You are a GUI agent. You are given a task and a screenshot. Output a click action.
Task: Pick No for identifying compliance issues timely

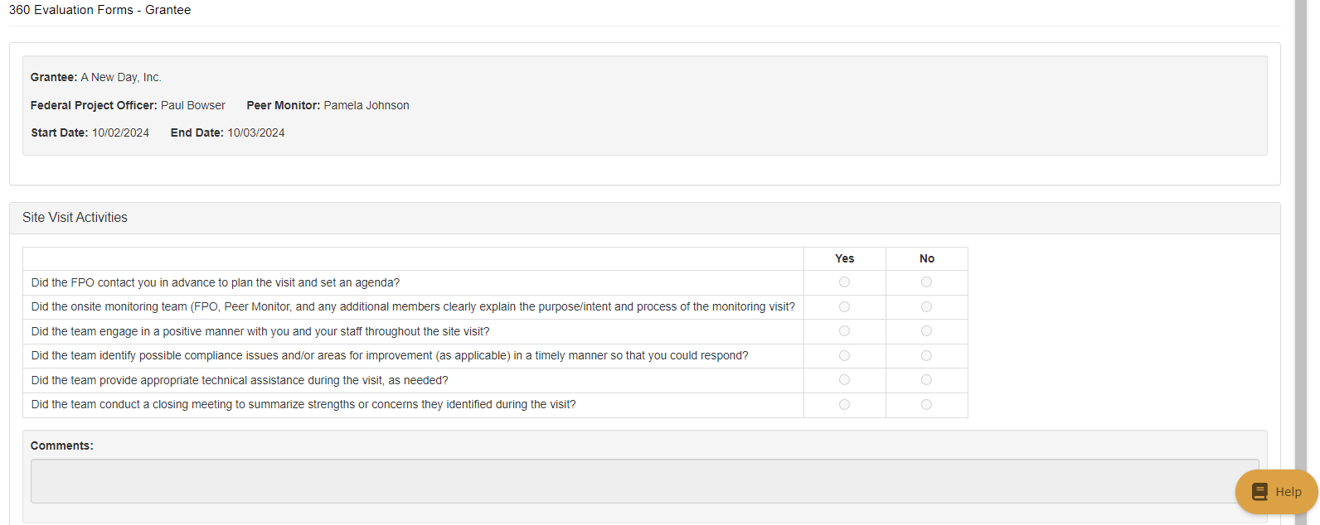(x=926, y=356)
